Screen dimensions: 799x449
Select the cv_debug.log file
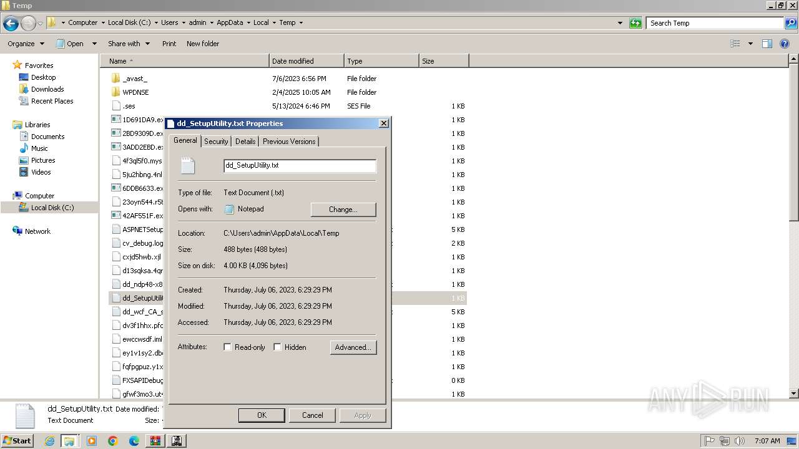pos(137,243)
